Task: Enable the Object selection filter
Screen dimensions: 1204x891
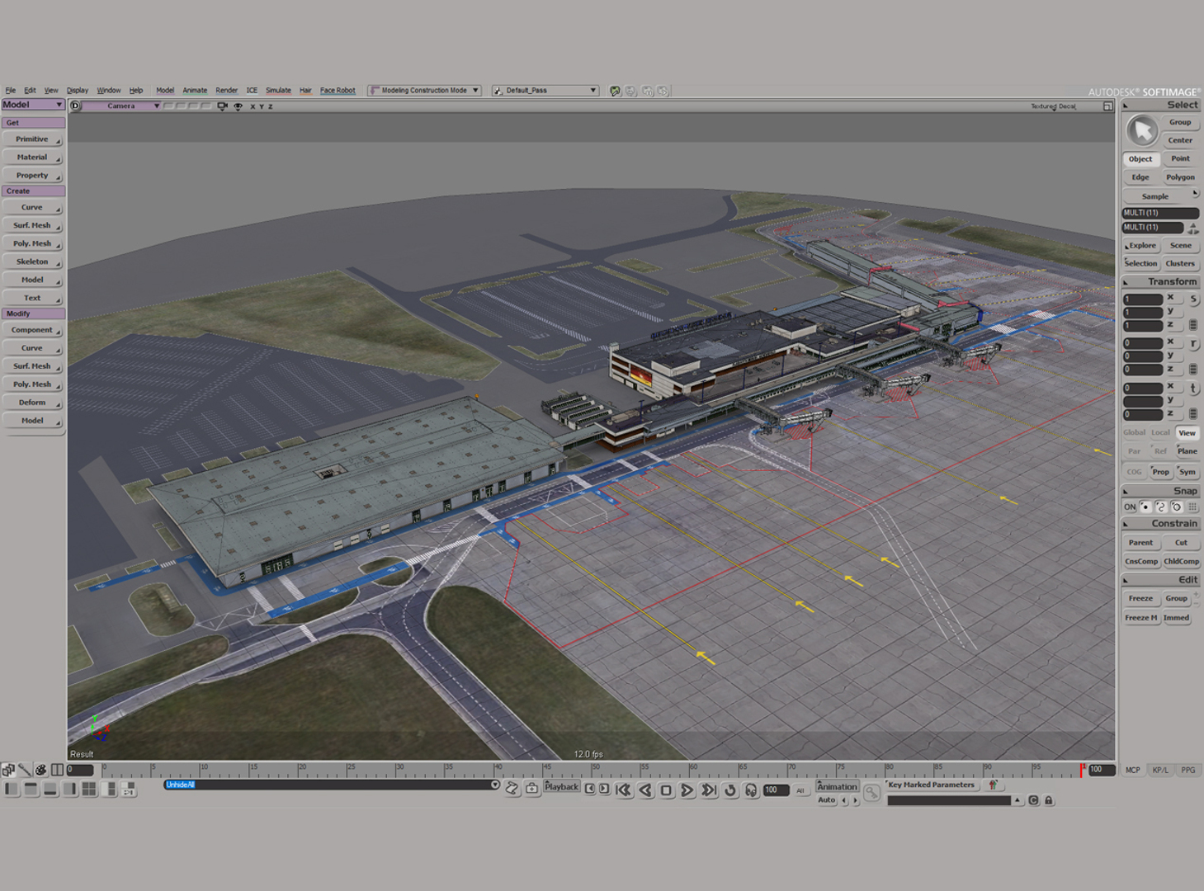Action: 1140,159
